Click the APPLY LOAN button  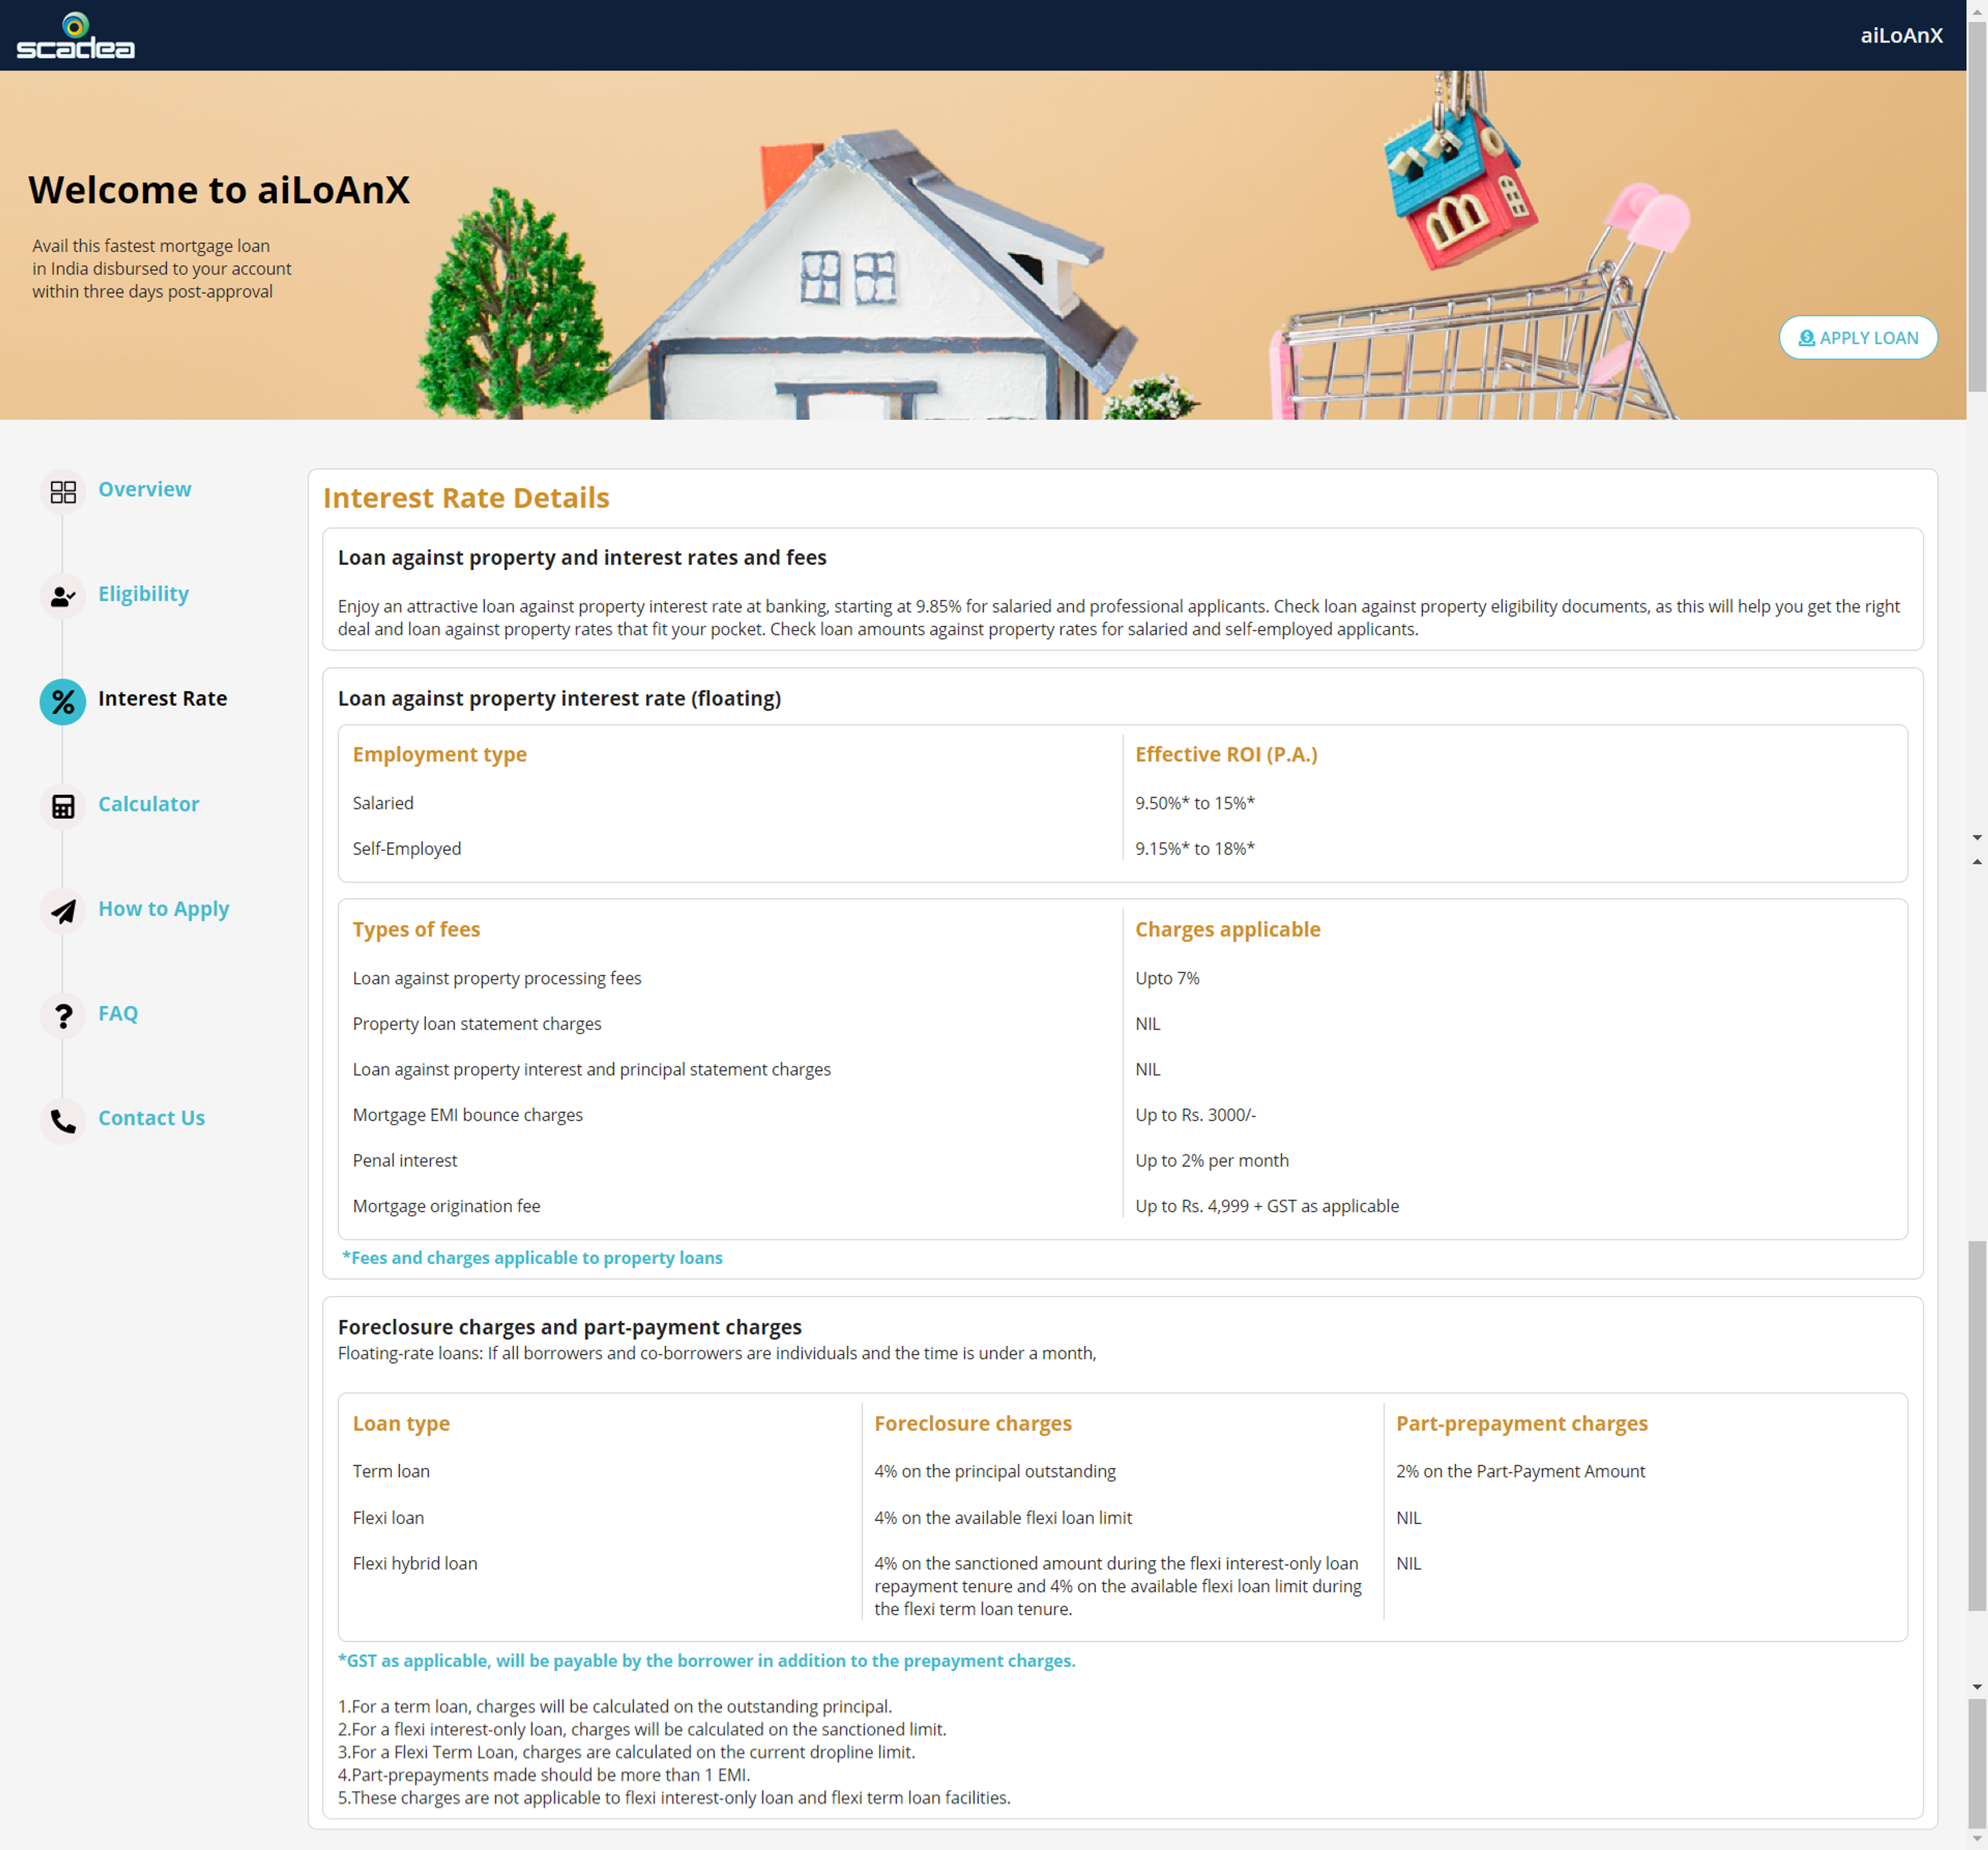[x=1858, y=338]
